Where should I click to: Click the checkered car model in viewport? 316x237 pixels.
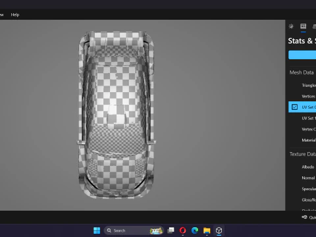pos(117,115)
